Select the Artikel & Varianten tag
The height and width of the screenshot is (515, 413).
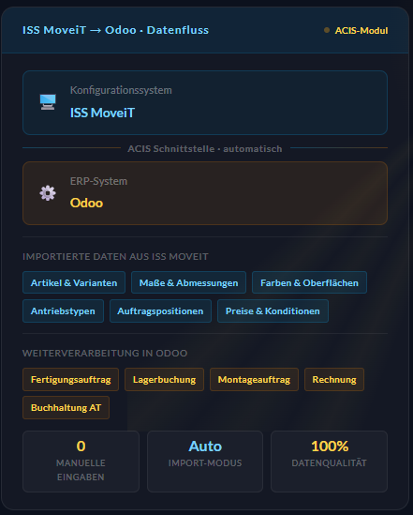click(74, 282)
